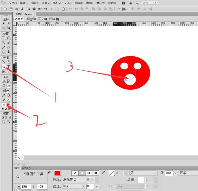Open the 消除锯齿 edge dropdown
The width and height of the screenshot is (198, 191).
74,180
